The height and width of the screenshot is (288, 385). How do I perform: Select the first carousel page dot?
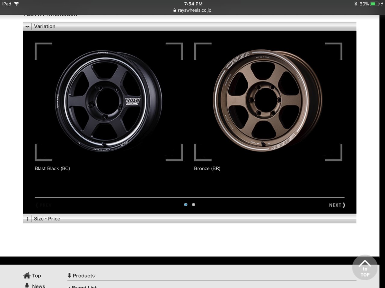186,205
